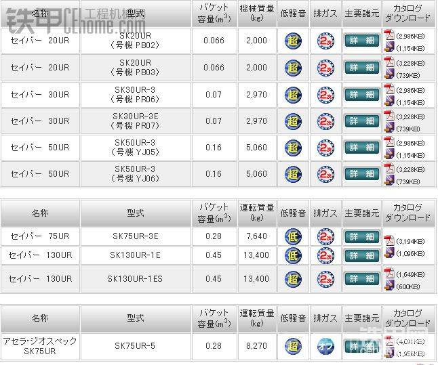Click name cell アセラ・ジオスペック SK75UR

pos(40,346)
